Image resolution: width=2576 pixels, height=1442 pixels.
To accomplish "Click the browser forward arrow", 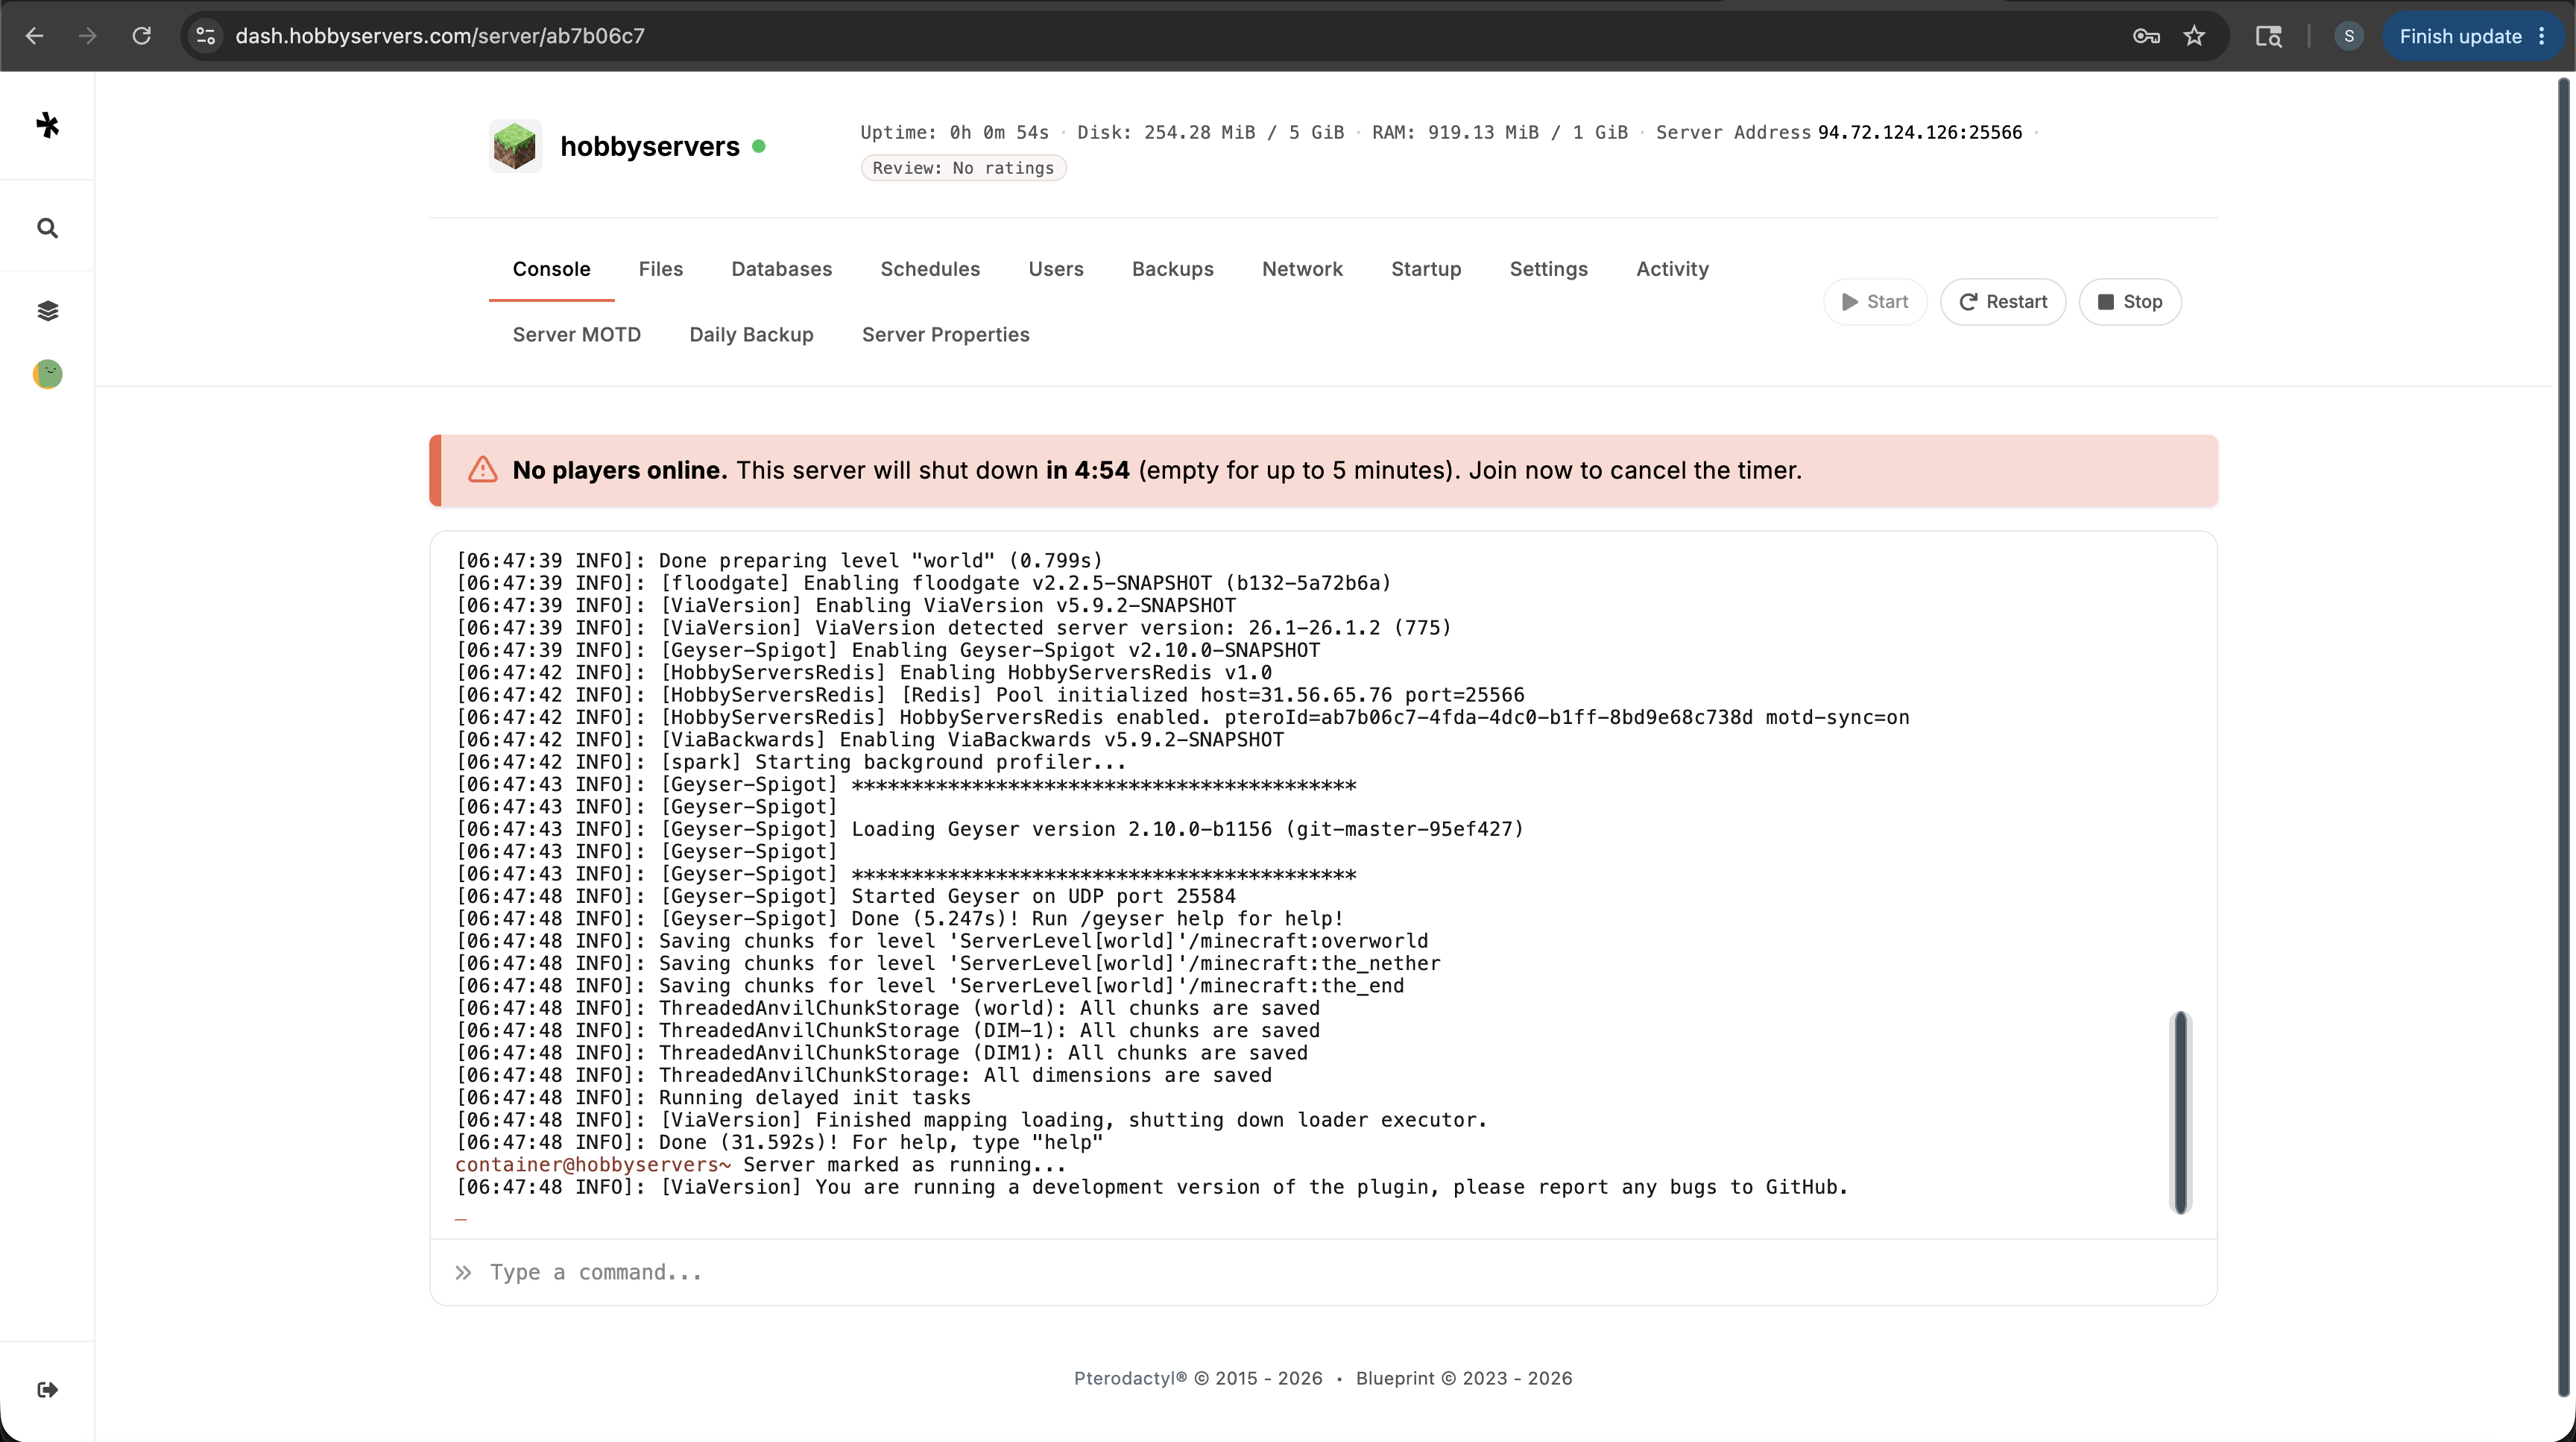I will point(88,36).
